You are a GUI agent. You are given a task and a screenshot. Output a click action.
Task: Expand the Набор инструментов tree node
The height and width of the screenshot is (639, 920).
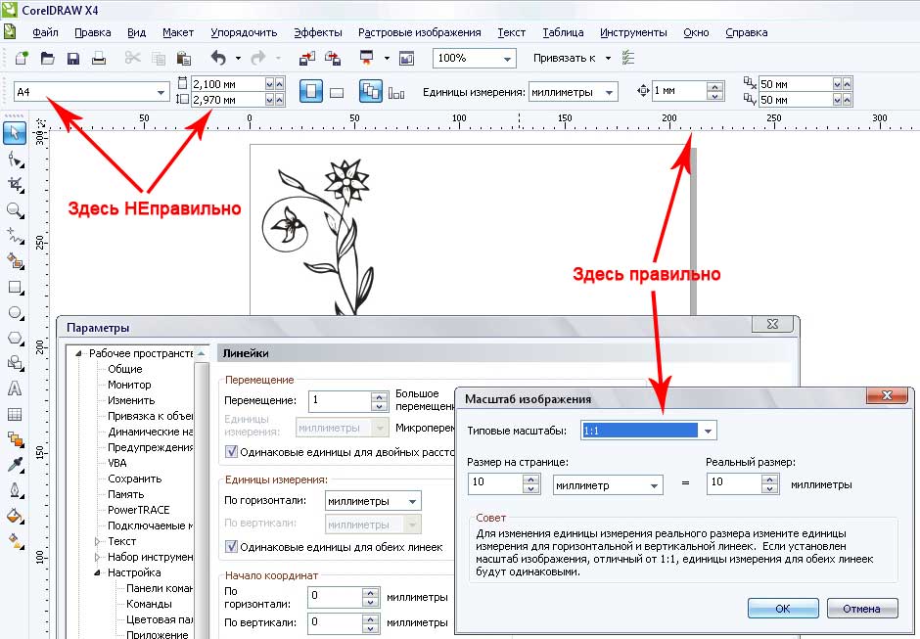(x=97, y=557)
